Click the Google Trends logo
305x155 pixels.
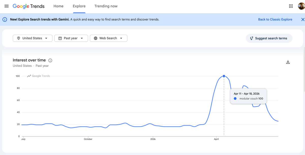[x=28, y=6]
